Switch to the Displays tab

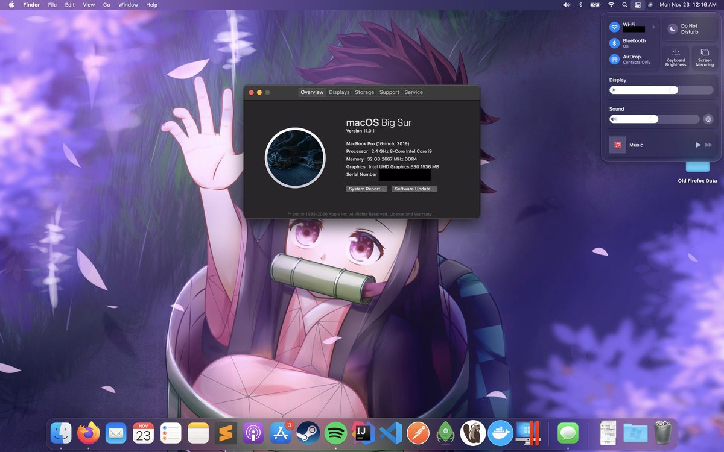(339, 92)
